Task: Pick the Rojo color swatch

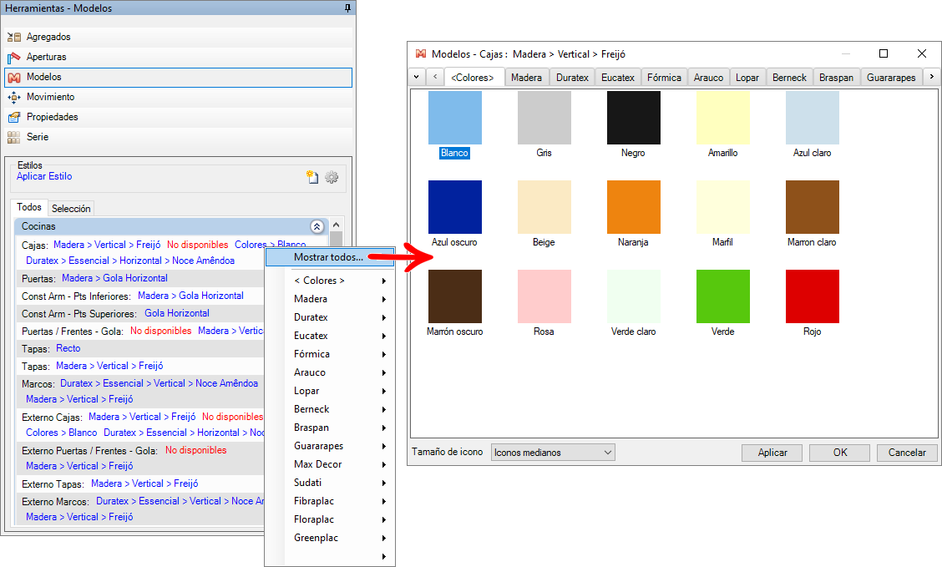Action: point(813,296)
